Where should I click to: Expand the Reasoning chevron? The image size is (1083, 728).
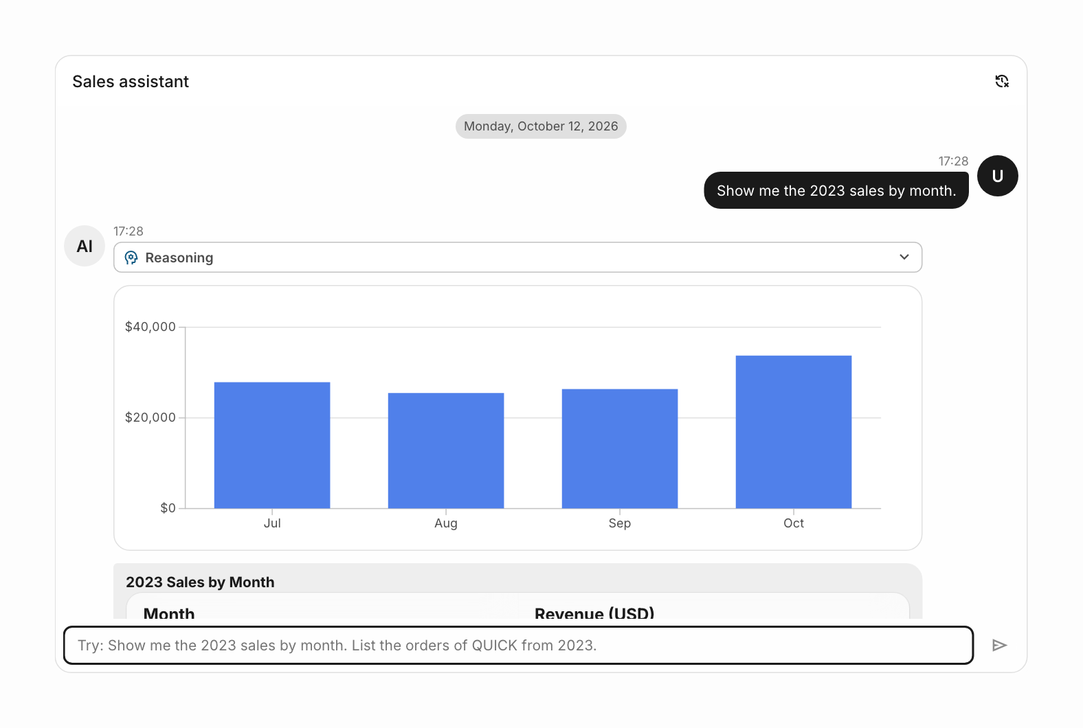click(904, 257)
